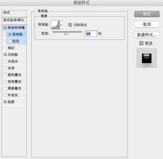This screenshot has width=163, height=159.
Task: Toggle the 预览 preview checkbox
Action: (x=141, y=43)
